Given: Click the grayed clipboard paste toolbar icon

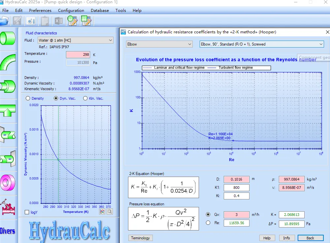Looking at the screenshot, I should (x=45, y=21).
